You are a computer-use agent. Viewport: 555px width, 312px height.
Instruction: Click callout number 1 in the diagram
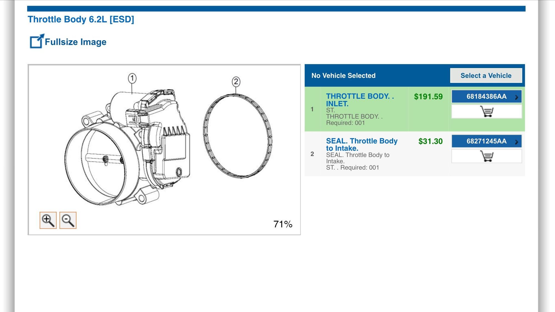click(132, 78)
